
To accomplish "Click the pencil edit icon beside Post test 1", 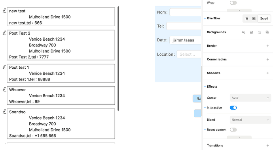I will 4,67.
